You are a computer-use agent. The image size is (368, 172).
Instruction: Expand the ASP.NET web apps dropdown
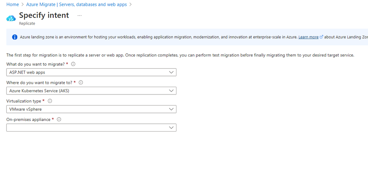[91, 72]
